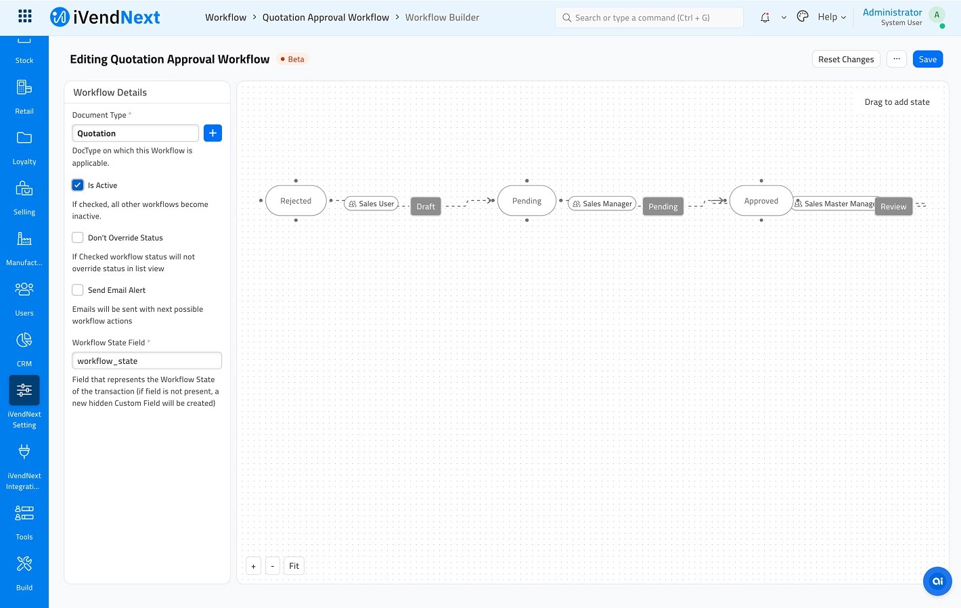Screen dimensions: 961x608
Task: Select the Draft action label
Action: (426, 206)
